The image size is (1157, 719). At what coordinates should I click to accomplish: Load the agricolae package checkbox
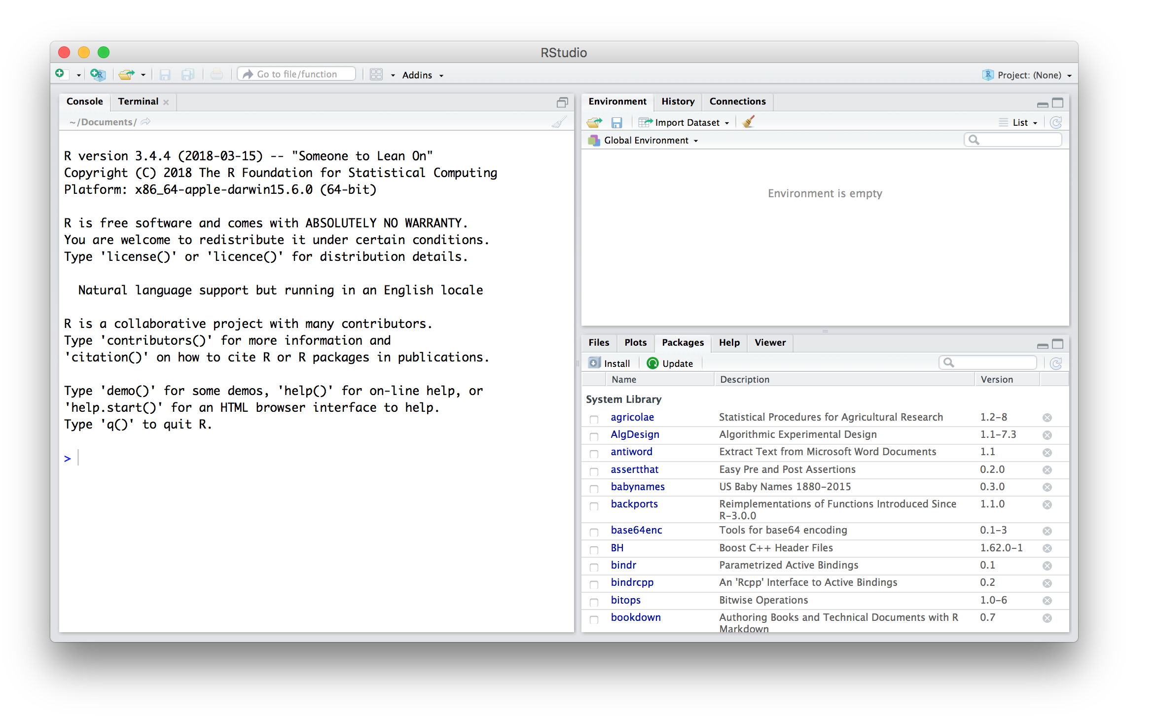click(x=594, y=419)
